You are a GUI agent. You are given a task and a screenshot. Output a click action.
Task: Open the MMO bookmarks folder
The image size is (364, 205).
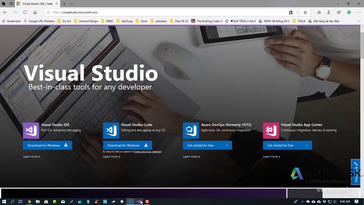pyautogui.click(x=107, y=21)
